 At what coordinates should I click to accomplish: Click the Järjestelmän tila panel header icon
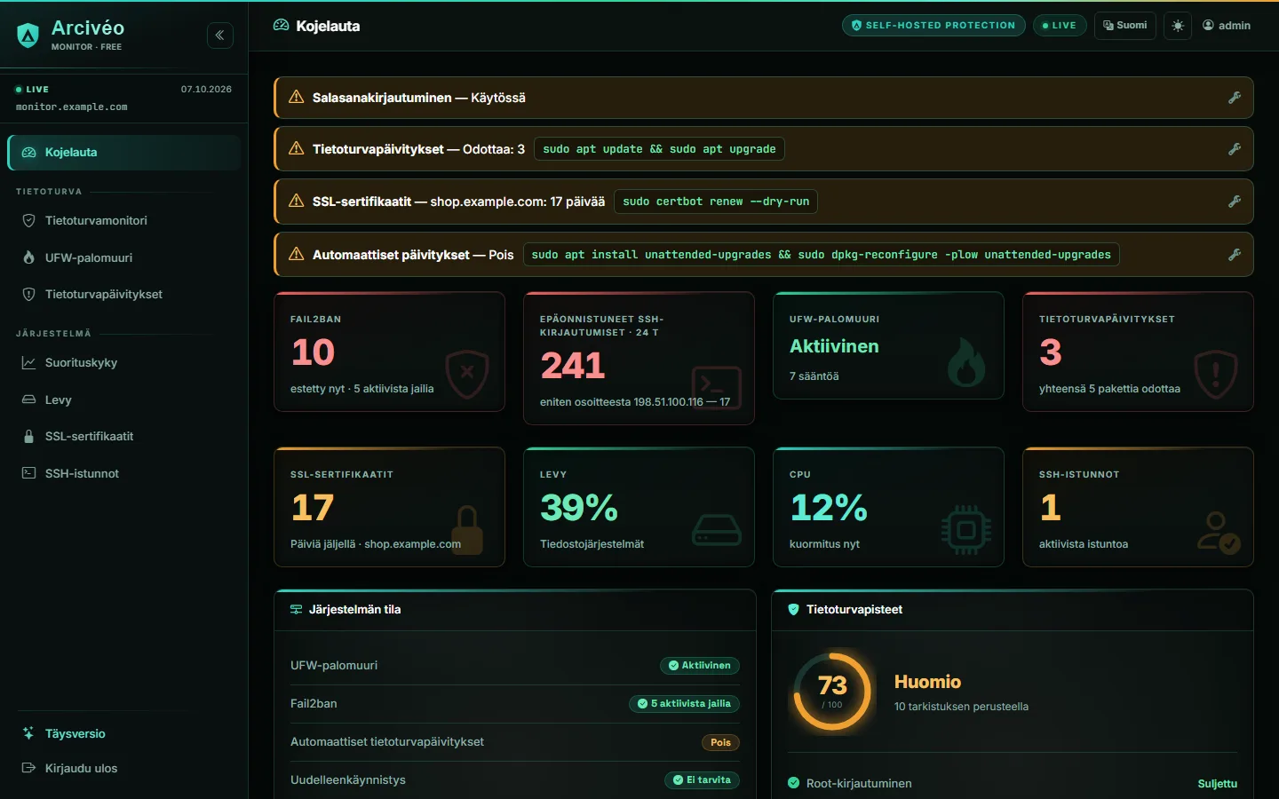(297, 610)
